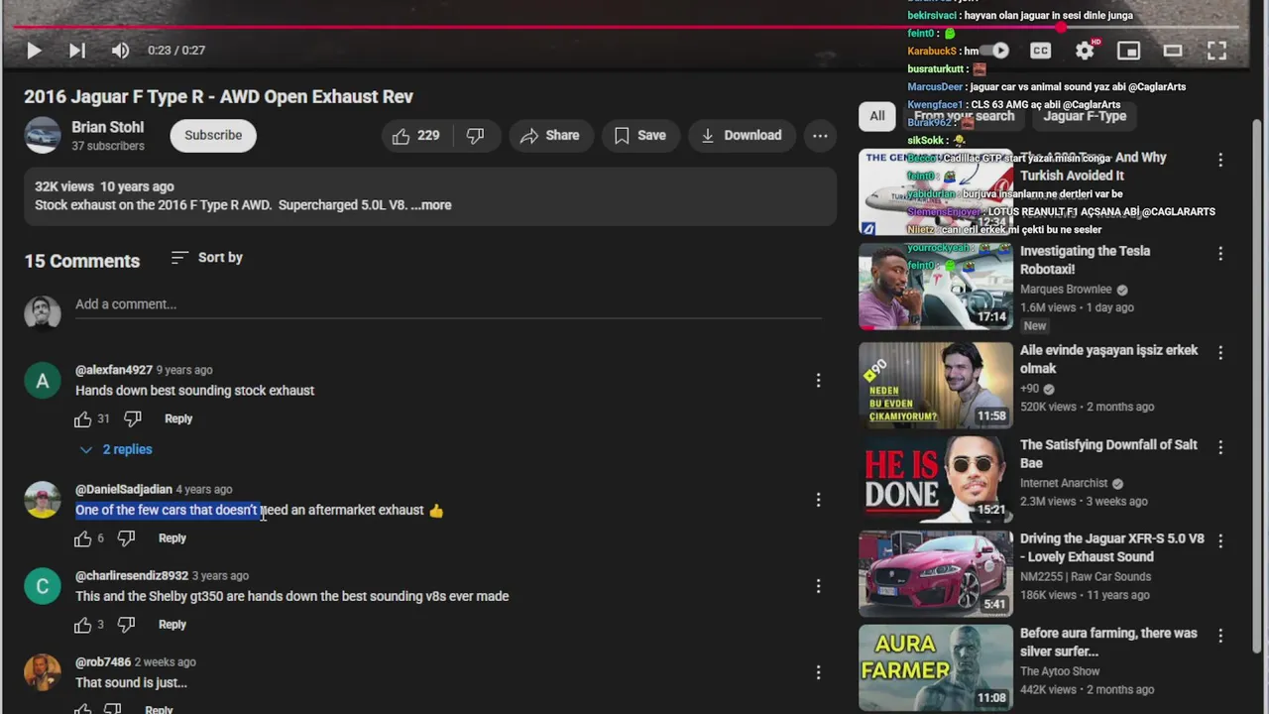Switch to miniplayer mode
1269x714 pixels.
click(x=1128, y=51)
